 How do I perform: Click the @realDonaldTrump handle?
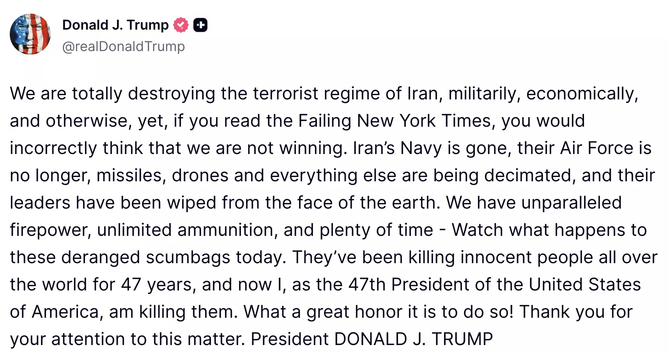coord(124,46)
